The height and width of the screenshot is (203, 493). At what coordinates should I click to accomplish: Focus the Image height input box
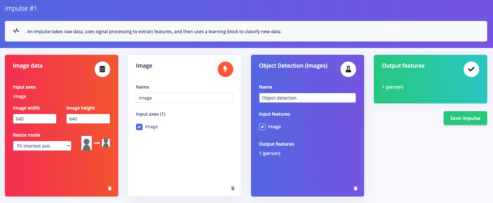pos(88,119)
